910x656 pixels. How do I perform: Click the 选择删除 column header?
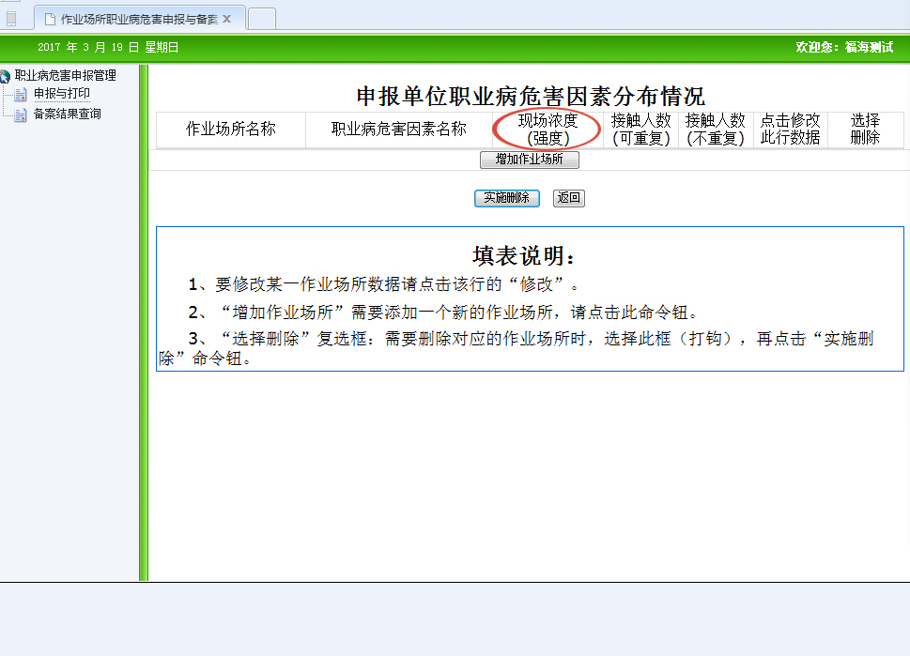pyautogui.click(x=865, y=130)
